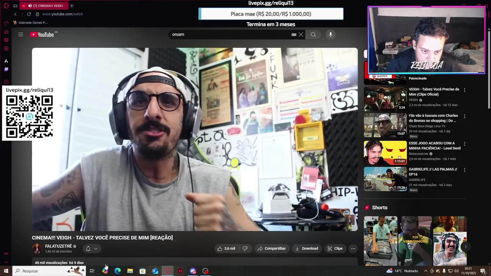Open Task View on taskbar

pos(92,271)
